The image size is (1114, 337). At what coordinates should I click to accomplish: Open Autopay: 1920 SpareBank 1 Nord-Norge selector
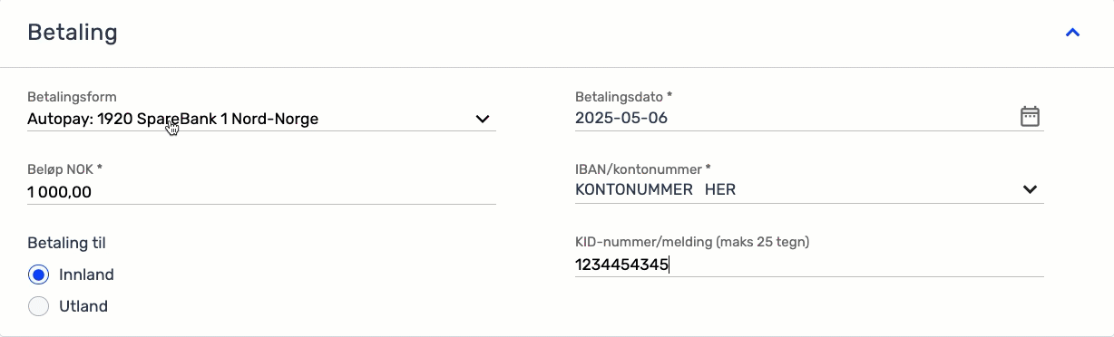tap(261, 119)
